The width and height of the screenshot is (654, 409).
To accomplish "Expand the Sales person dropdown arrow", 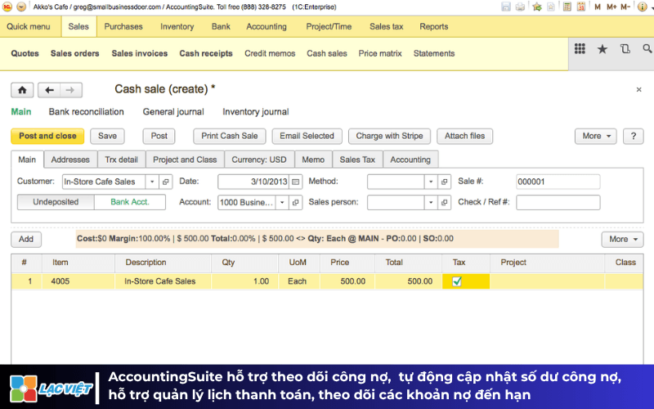I will point(431,202).
